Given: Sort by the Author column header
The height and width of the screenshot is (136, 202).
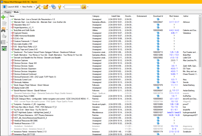Looking at the screenshot, I should click(190, 16).
